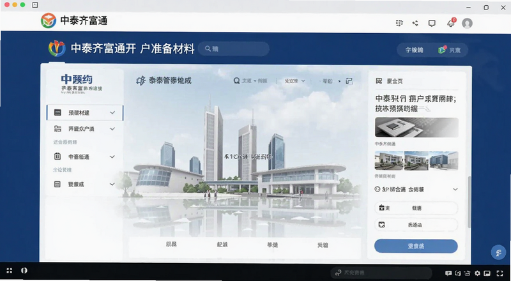Expand the chevron on the last sidebar row
Image resolution: width=511 pixels, height=281 pixels.
(112, 184)
